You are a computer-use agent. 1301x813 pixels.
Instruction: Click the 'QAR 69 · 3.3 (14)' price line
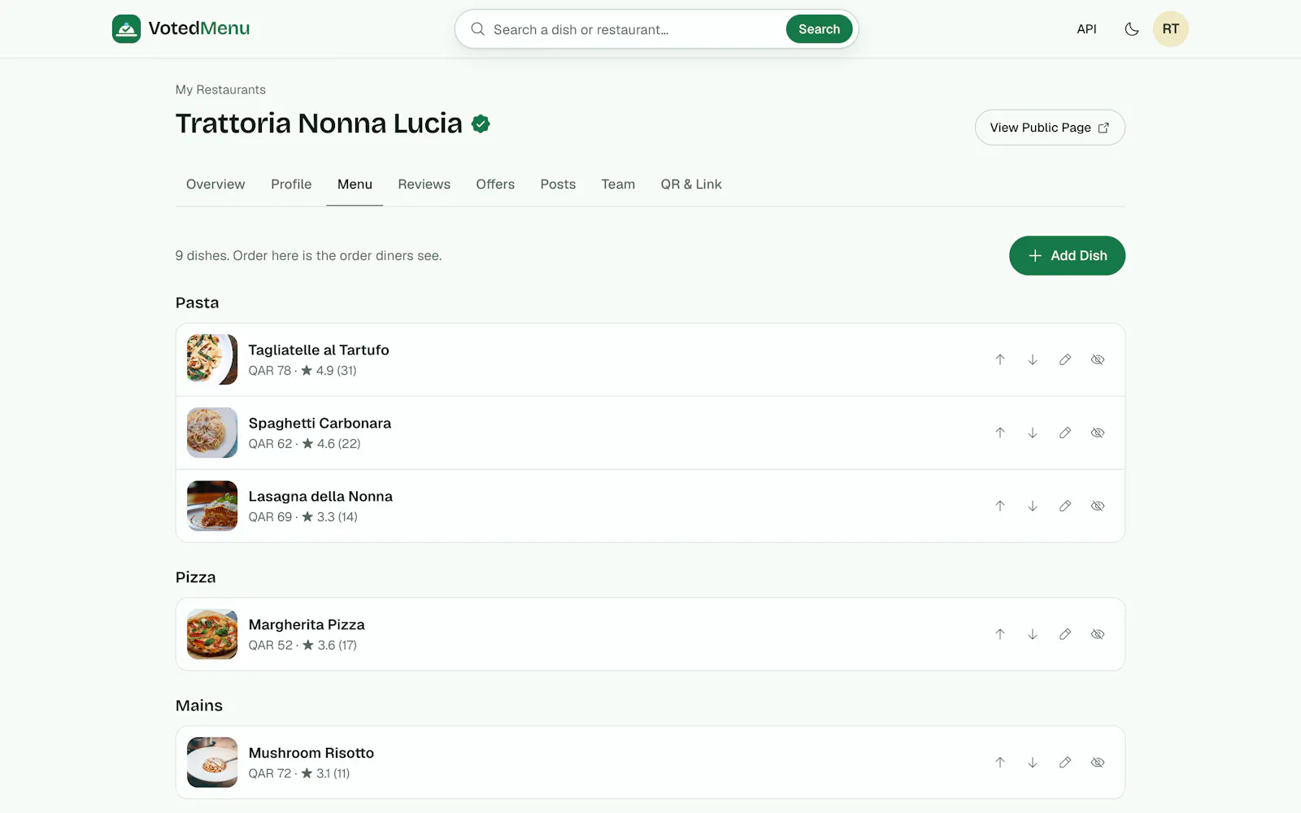(302, 517)
